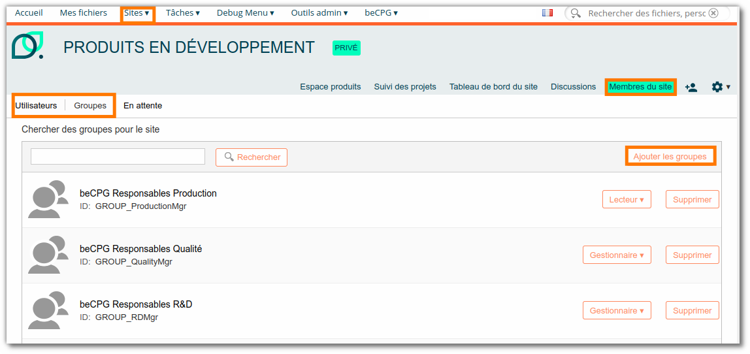The width and height of the screenshot is (750, 354).
Task: Open Gestionnaire role dropdown for Responsables Qualité
Action: point(617,255)
